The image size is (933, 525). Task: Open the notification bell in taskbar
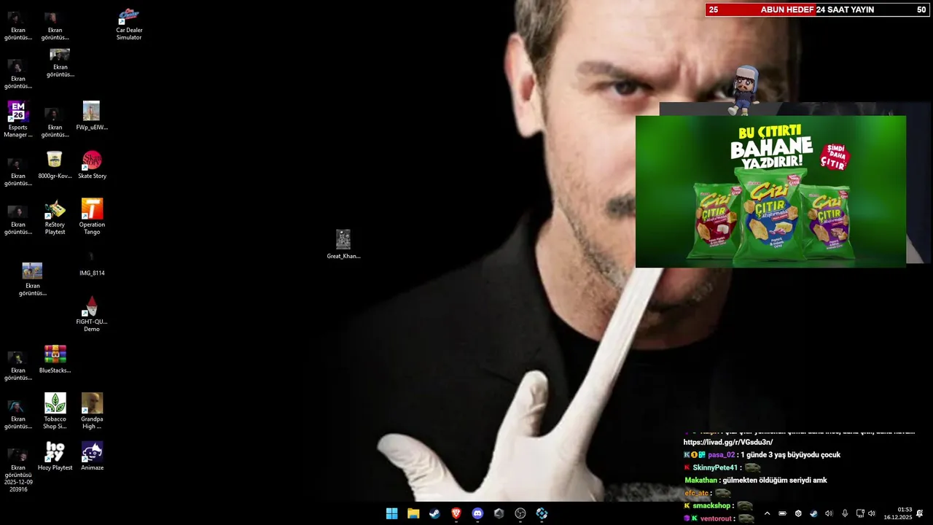[920, 513]
